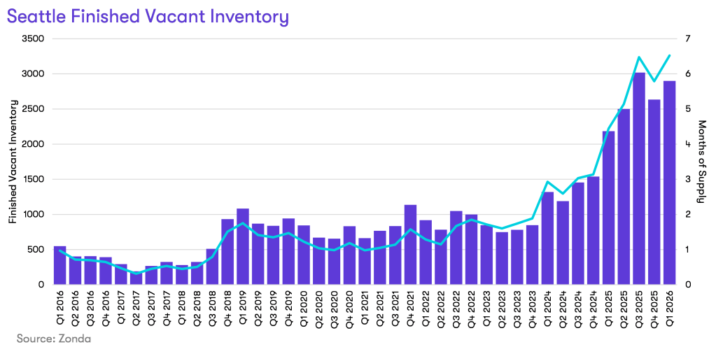The width and height of the screenshot is (716, 354).
Task: Click the Q1 2019 inventory bar
Action: pos(242,246)
